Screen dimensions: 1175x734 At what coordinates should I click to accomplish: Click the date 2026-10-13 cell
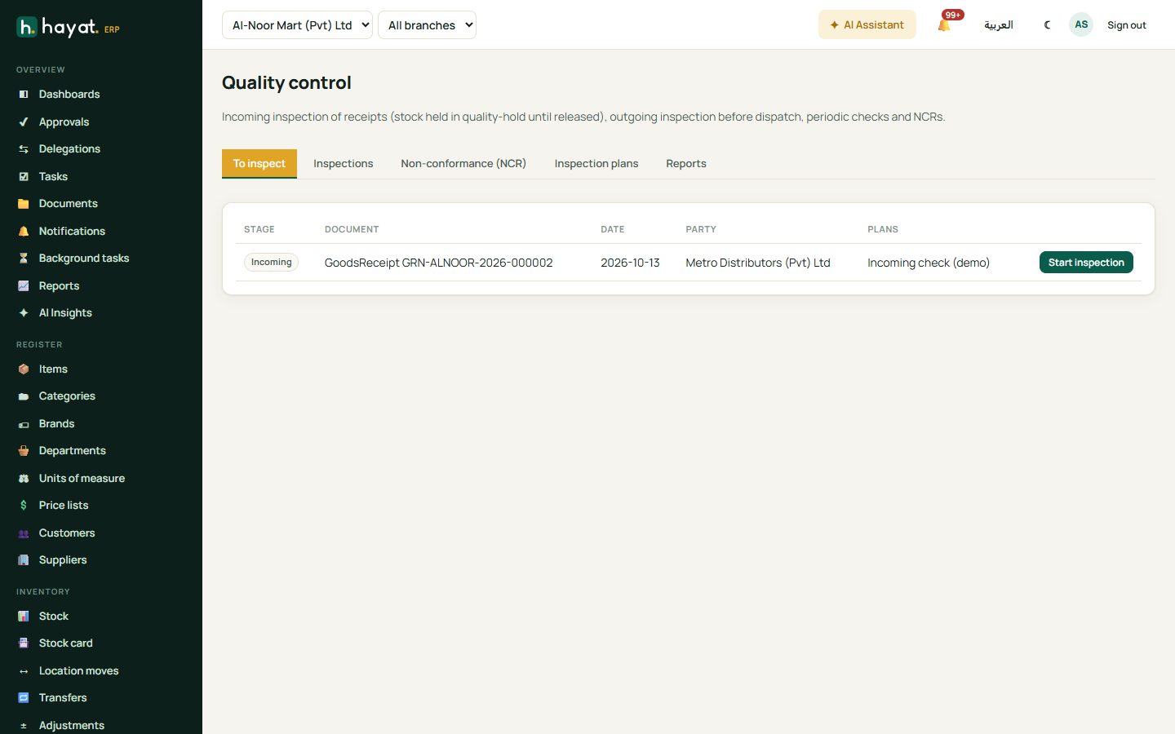[x=630, y=263]
